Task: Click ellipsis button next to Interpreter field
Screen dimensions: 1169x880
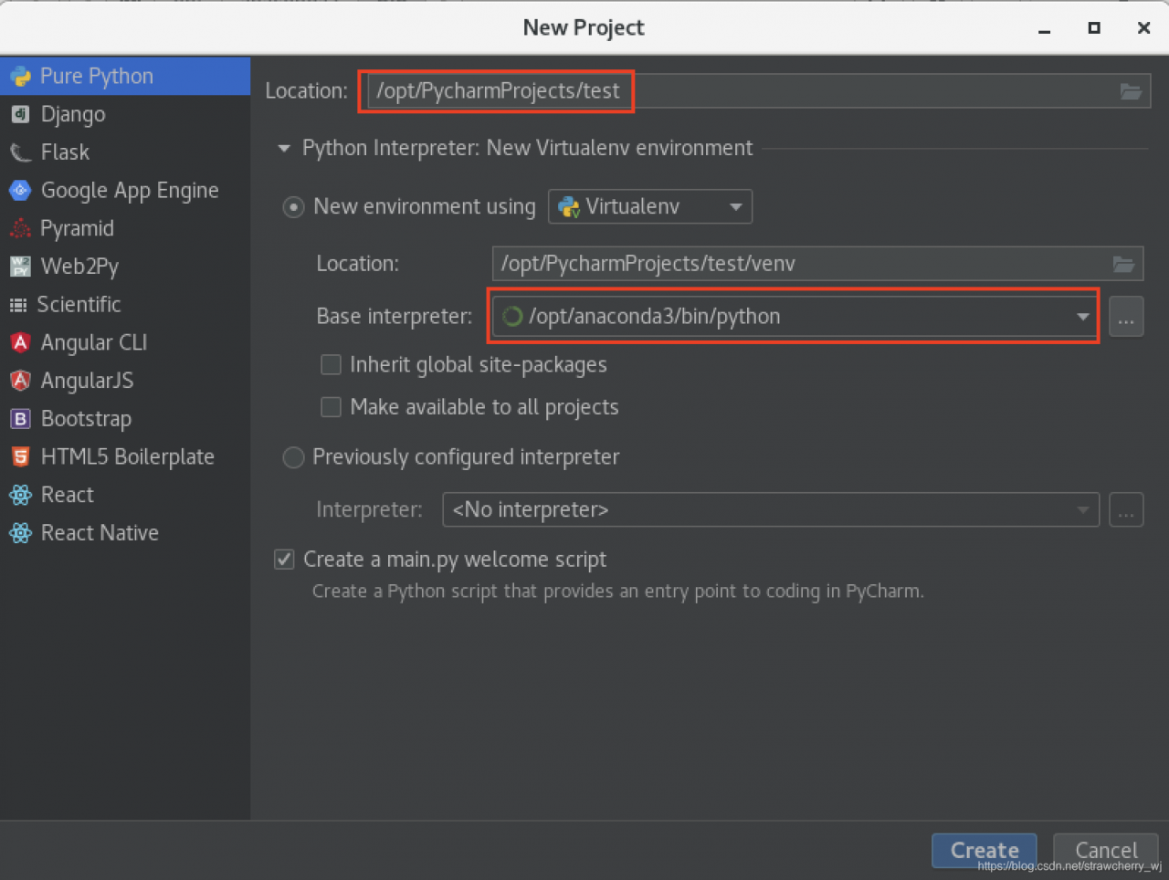Action: (1126, 510)
